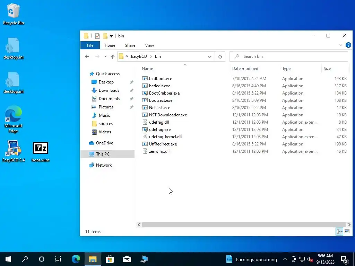Expand the ribbon with the chevron
Viewport: 355px width, 266px height.
click(x=341, y=45)
